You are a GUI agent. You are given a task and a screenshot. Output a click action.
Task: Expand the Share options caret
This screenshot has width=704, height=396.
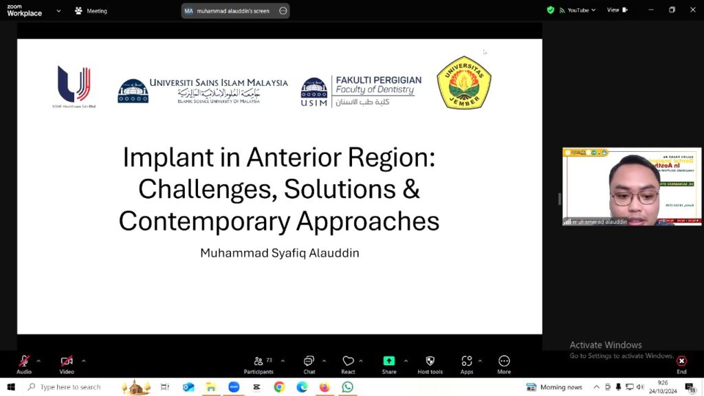pyautogui.click(x=406, y=361)
